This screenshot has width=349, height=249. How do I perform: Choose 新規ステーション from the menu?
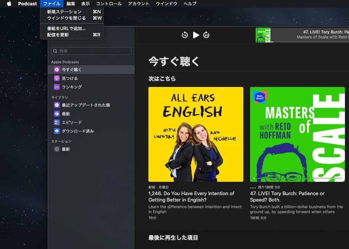click(72, 12)
